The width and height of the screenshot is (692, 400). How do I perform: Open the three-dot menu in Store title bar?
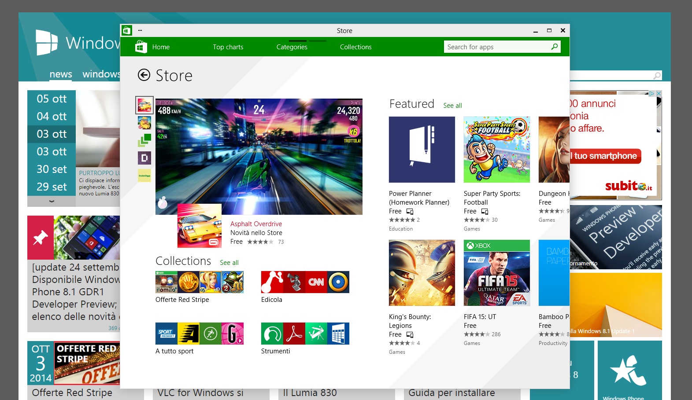(x=140, y=30)
